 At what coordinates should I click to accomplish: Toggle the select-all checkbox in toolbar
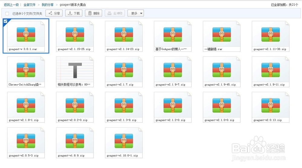click(x=7, y=14)
